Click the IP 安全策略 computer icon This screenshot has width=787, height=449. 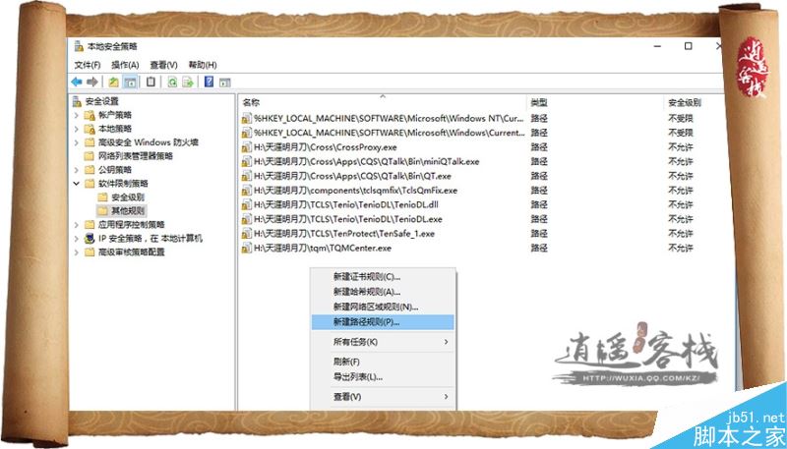[90, 239]
